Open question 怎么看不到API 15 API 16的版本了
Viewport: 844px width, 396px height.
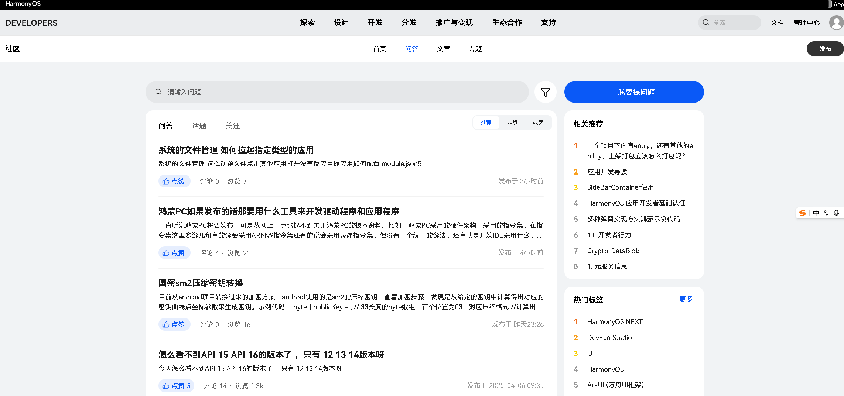tap(271, 355)
